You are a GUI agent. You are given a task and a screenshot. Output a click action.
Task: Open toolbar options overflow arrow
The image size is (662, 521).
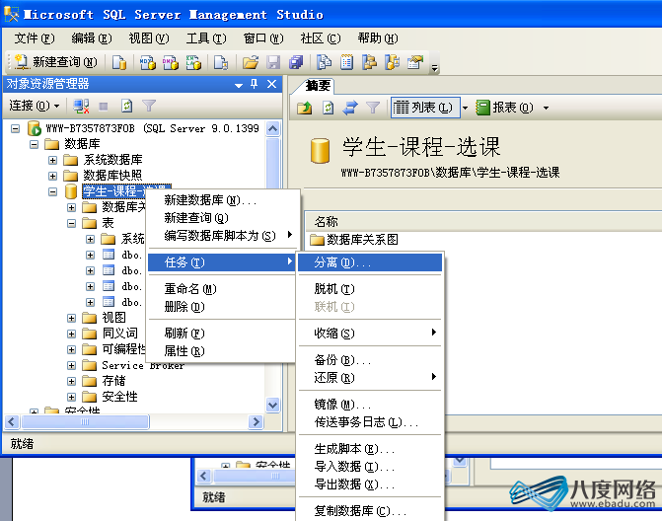click(x=434, y=67)
